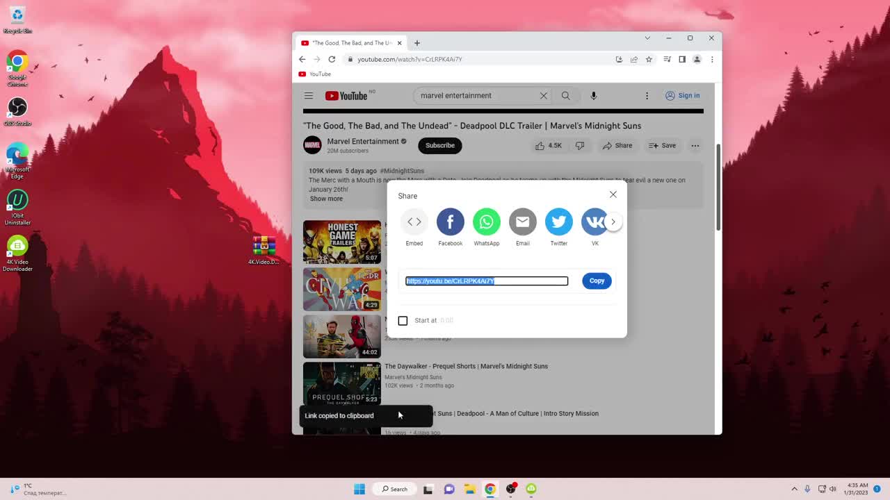Viewport: 890px width, 500px height.
Task: Open IObit Uninstaller desktop shortcut
Action: (17, 208)
